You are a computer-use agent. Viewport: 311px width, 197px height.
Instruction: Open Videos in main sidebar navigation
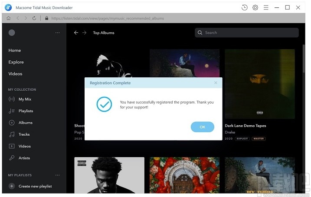pyautogui.click(x=15, y=74)
